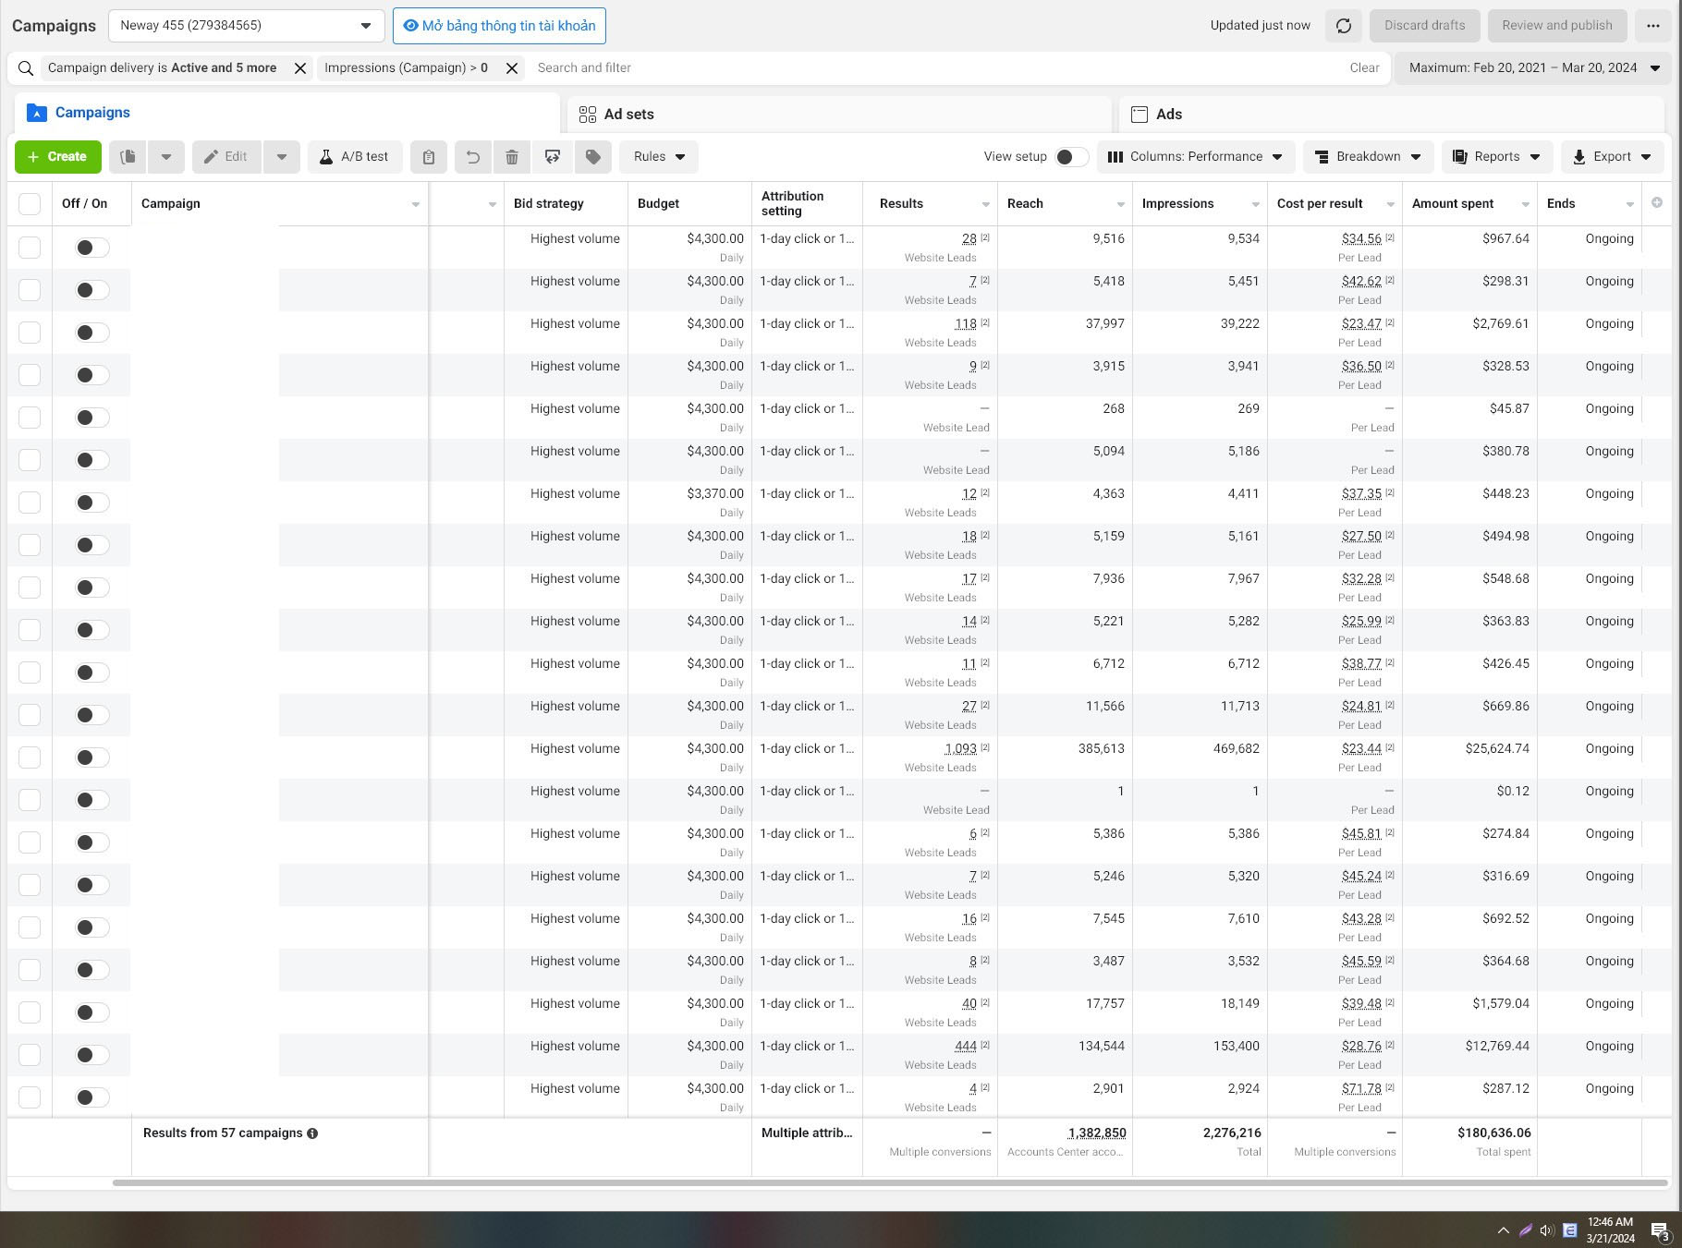The image size is (1682, 1248).
Task: Click the input method tray icon
Action: click(1569, 1230)
